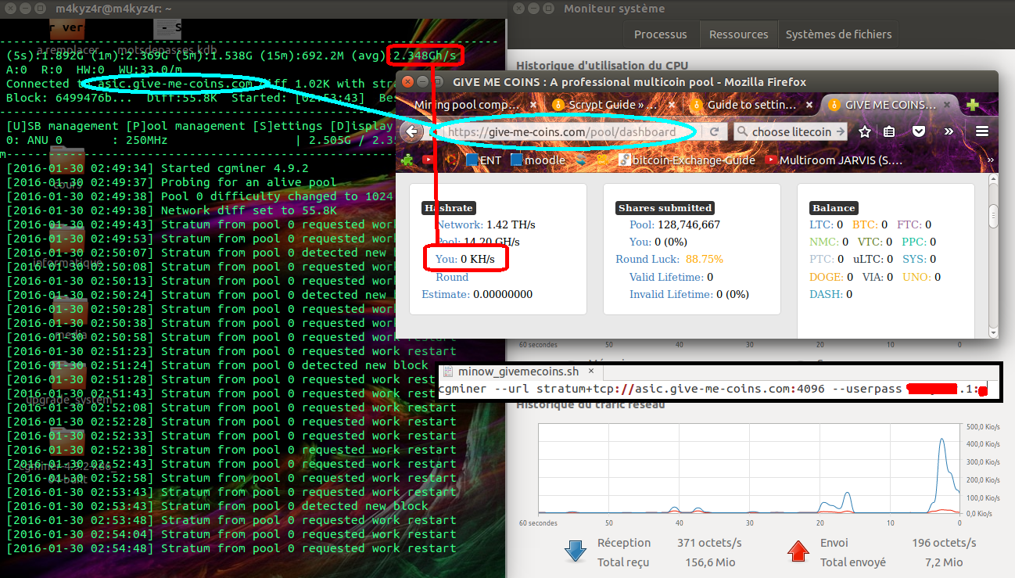Open Ressources tab in Moniteur système
The width and height of the screenshot is (1015, 578).
point(739,34)
